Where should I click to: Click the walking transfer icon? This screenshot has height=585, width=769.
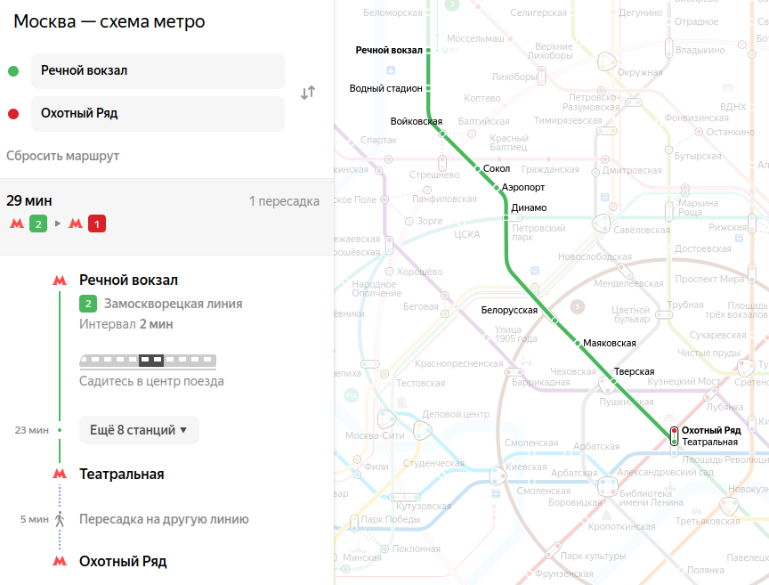click(60, 519)
